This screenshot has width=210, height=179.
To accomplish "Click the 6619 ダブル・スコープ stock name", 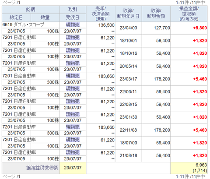I will (x=23, y=25).
